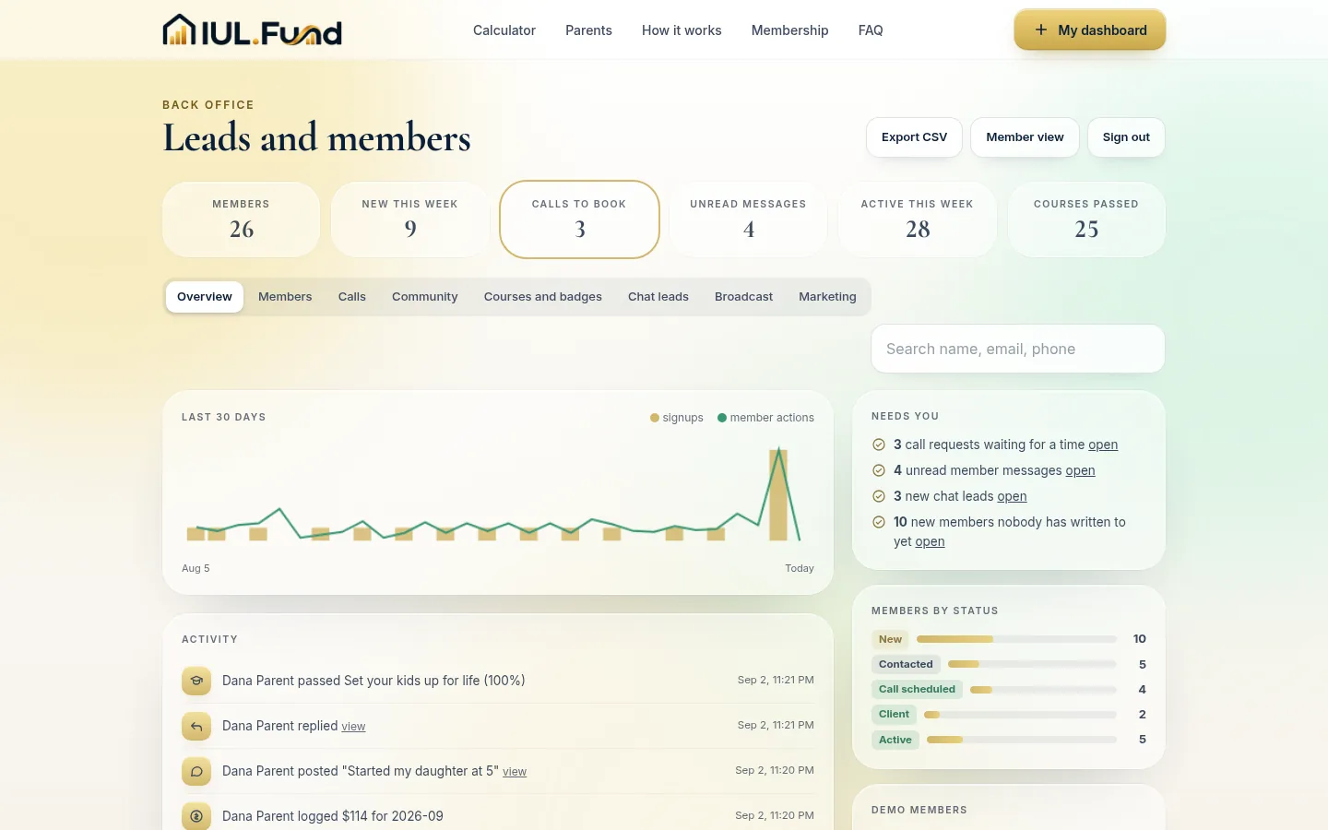
Task: Click check circle icon next to call requests
Action: (879, 445)
